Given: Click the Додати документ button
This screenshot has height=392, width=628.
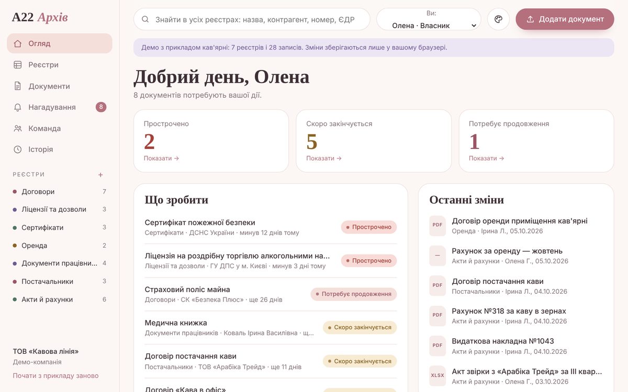Looking at the screenshot, I should pyautogui.click(x=565, y=19).
